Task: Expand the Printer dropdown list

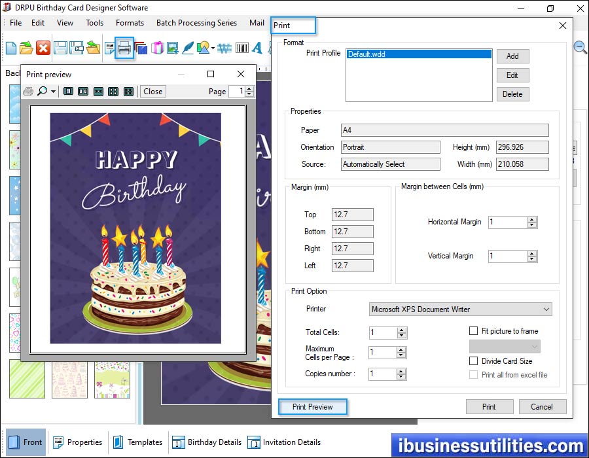Action: pyautogui.click(x=546, y=309)
